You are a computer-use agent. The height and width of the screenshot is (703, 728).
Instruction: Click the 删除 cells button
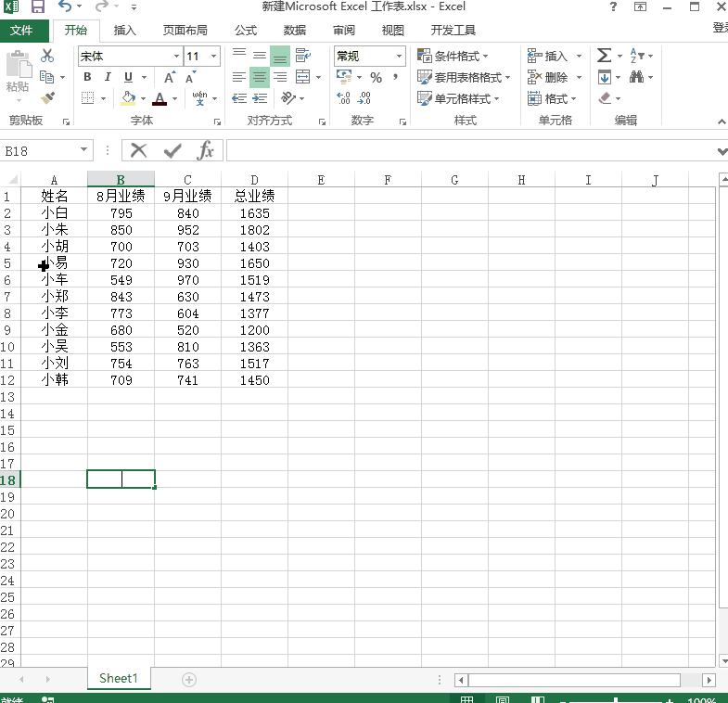[548, 77]
